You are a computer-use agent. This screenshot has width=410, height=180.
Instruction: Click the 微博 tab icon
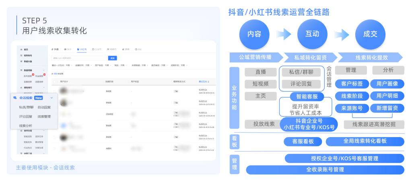123,49
